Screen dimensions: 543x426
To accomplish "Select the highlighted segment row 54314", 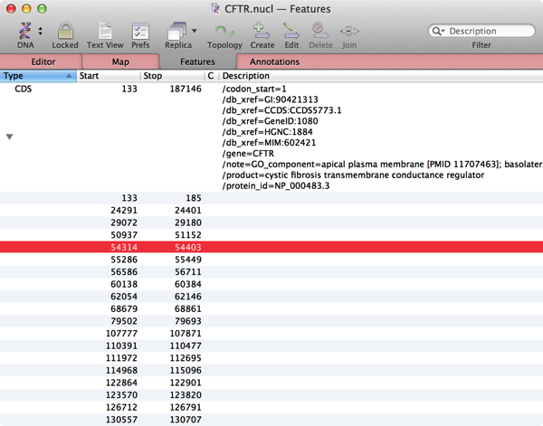I will click(x=271, y=247).
